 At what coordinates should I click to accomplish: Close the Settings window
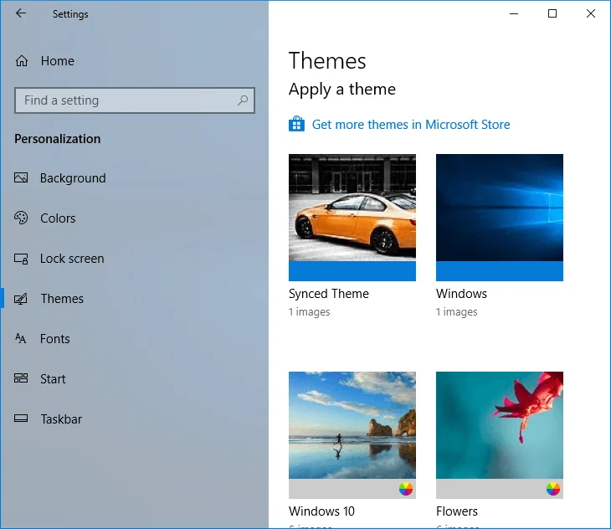(591, 13)
